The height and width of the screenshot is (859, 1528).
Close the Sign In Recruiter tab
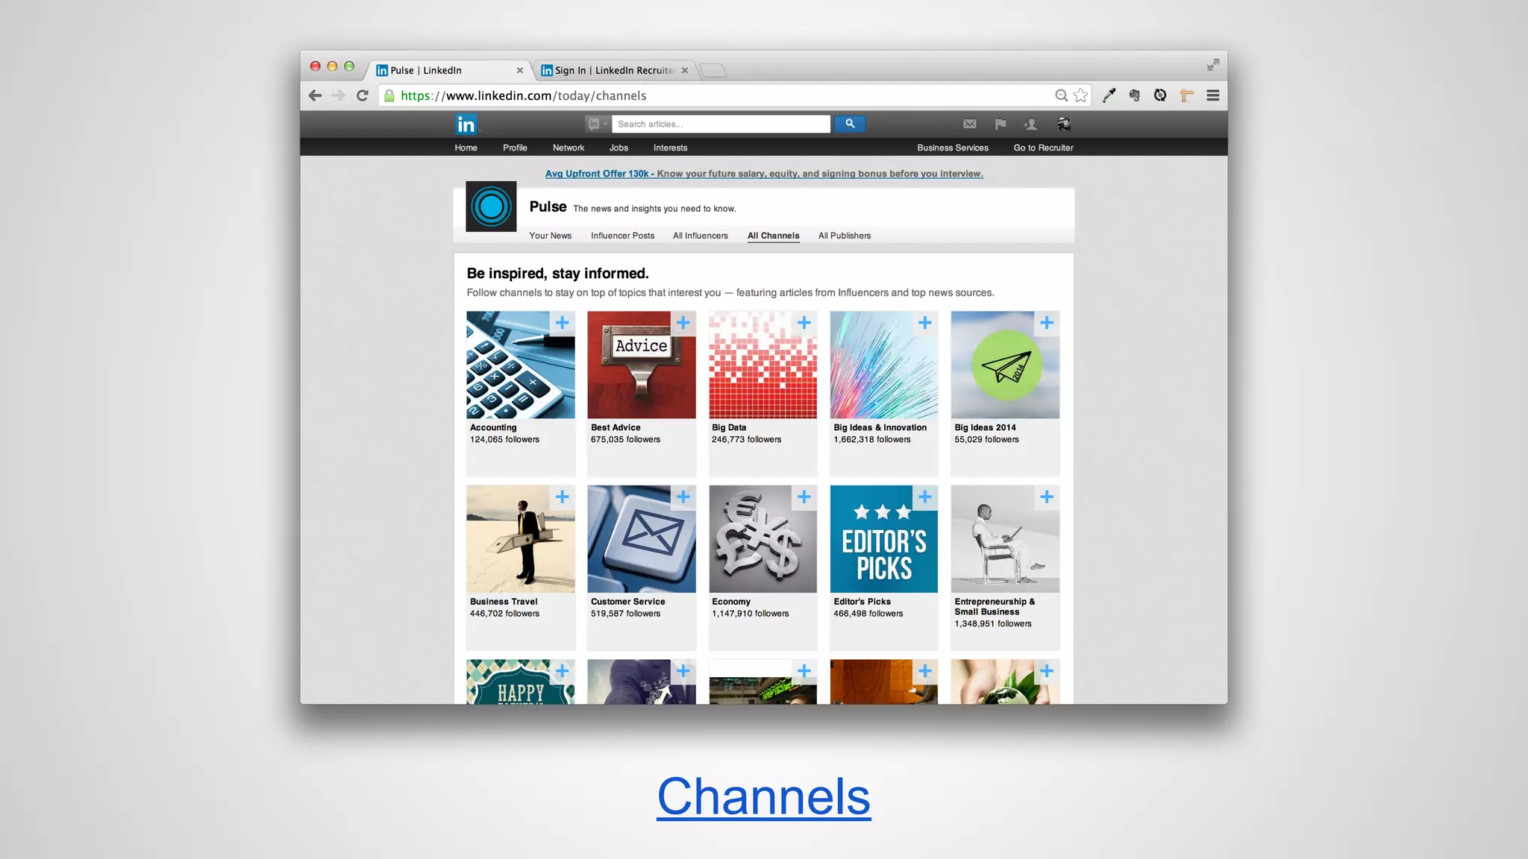click(685, 70)
